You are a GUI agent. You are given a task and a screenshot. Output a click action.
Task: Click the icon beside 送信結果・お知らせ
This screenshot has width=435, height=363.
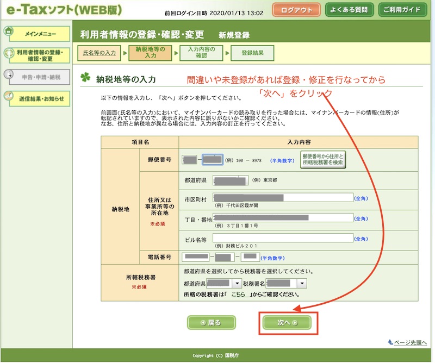click(9, 96)
